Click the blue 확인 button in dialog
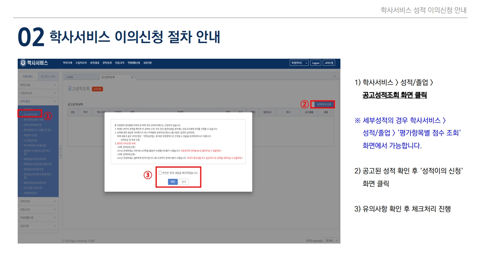Image resolution: width=482 pixels, height=271 pixels. (173, 182)
